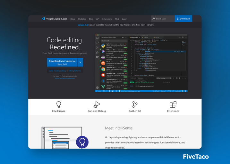Image resolution: width=230 pixels, height=164 pixels.
Task: Switch to TERMINAL tab in screenshot panel
Action: point(140,78)
